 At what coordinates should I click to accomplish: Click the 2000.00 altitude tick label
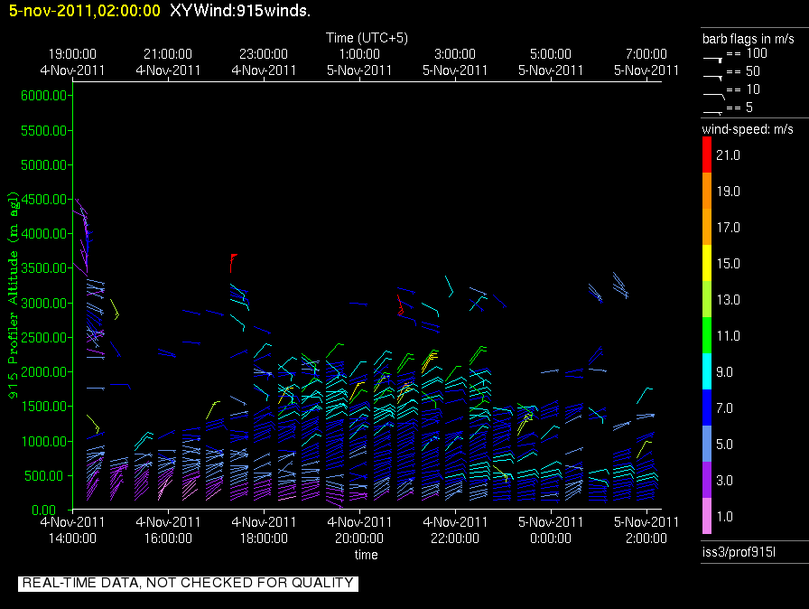click(x=44, y=372)
